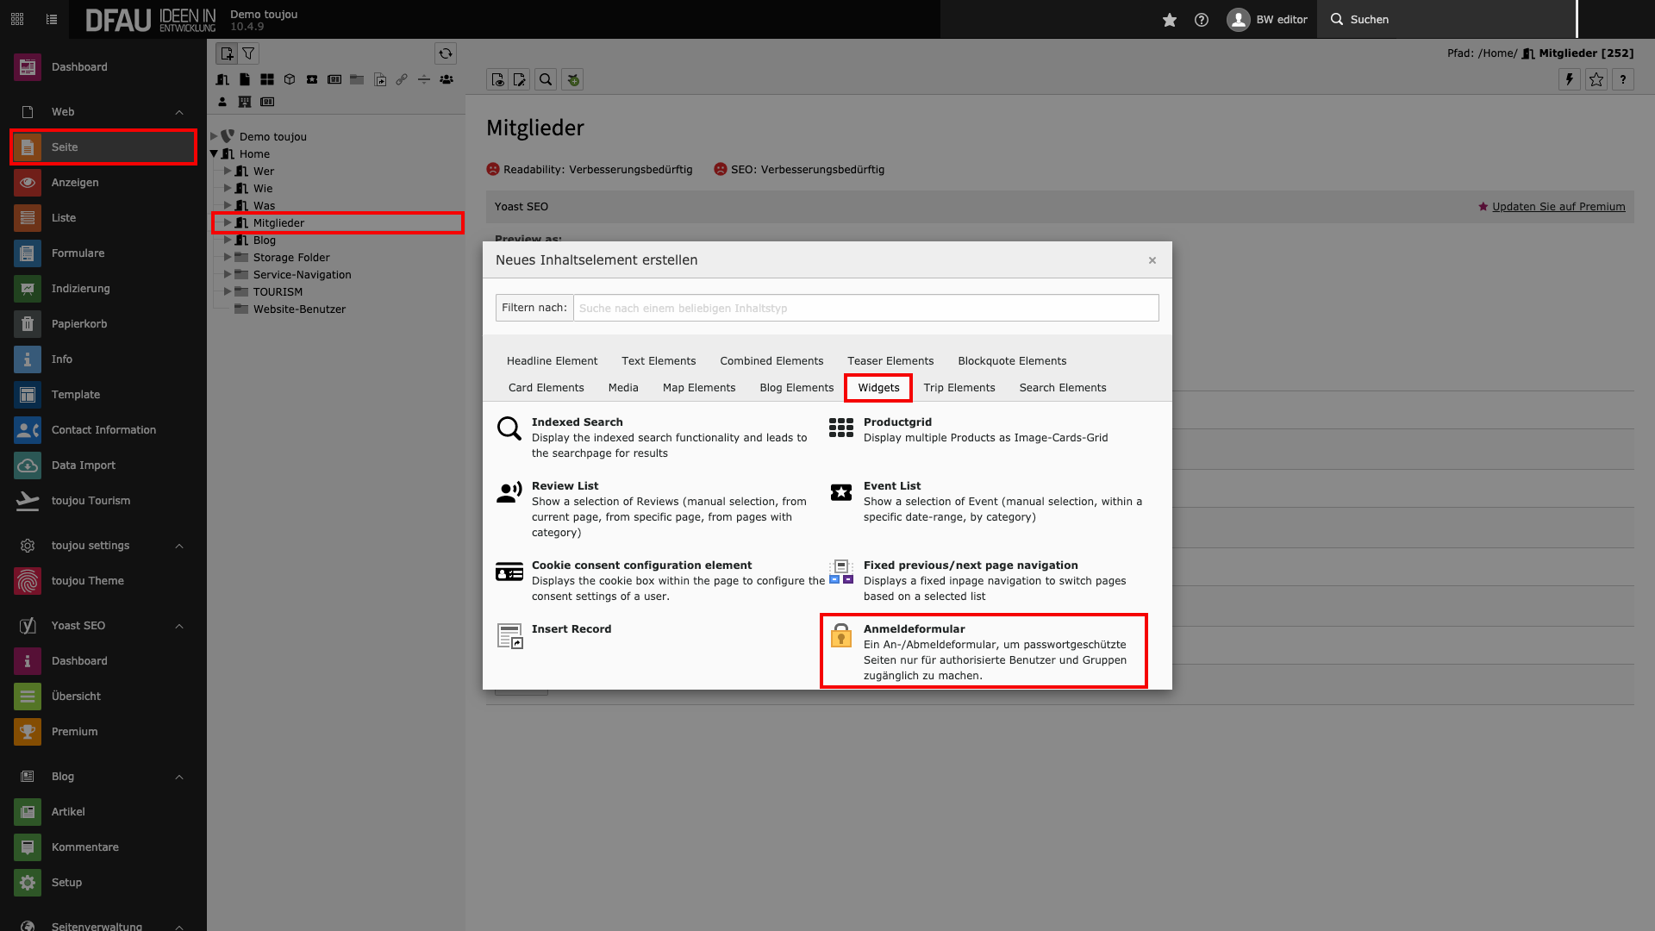Switch to the Trip Elements tab

click(x=959, y=388)
